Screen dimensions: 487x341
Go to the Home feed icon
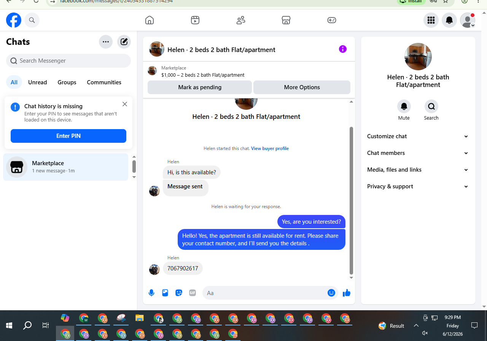point(150,20)
